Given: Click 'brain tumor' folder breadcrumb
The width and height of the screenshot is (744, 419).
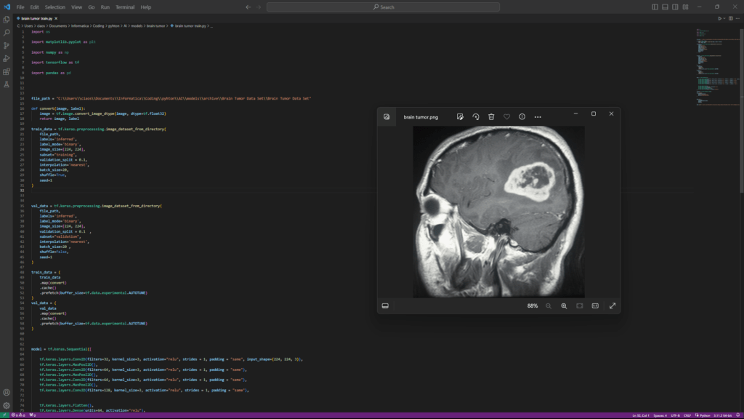Looking at the screenshot, I should 155,26.
